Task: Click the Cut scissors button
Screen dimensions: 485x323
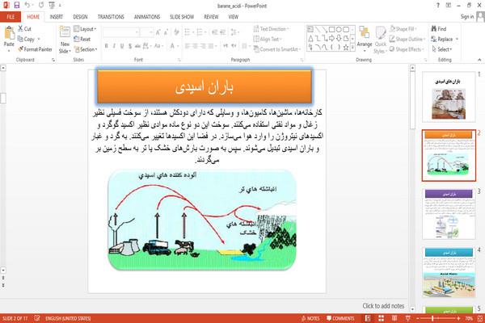Action: point(24,29)
